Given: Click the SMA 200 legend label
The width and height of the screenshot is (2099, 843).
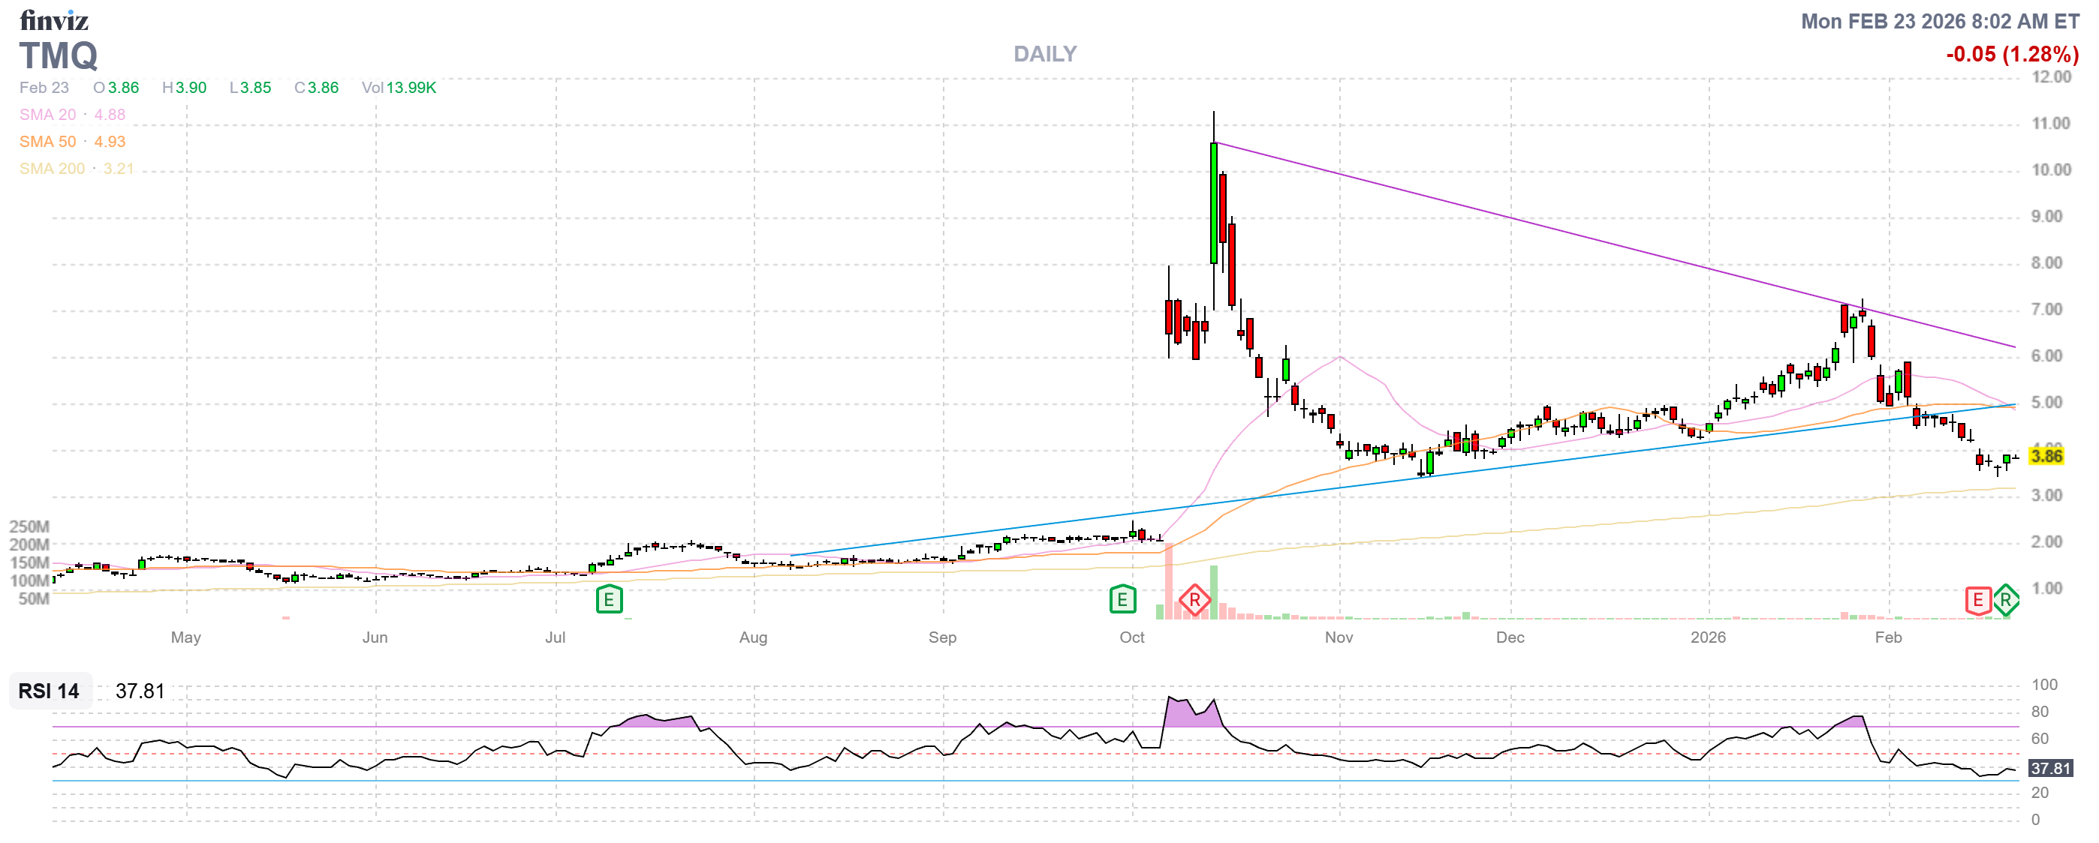Looking at the screenshot, I should click(x=51, y=169).
